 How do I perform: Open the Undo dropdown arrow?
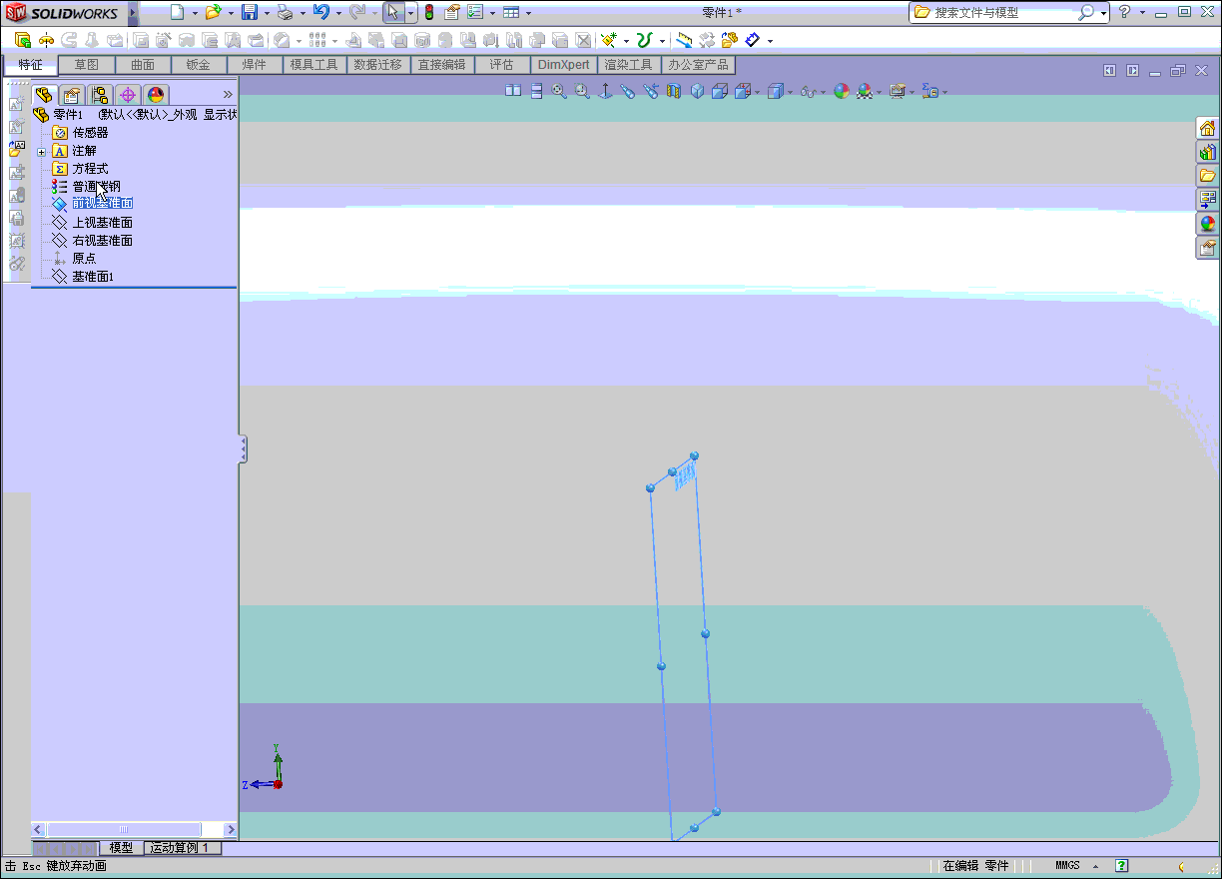[337, 13]
